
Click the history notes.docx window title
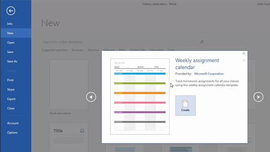(159, 4)
